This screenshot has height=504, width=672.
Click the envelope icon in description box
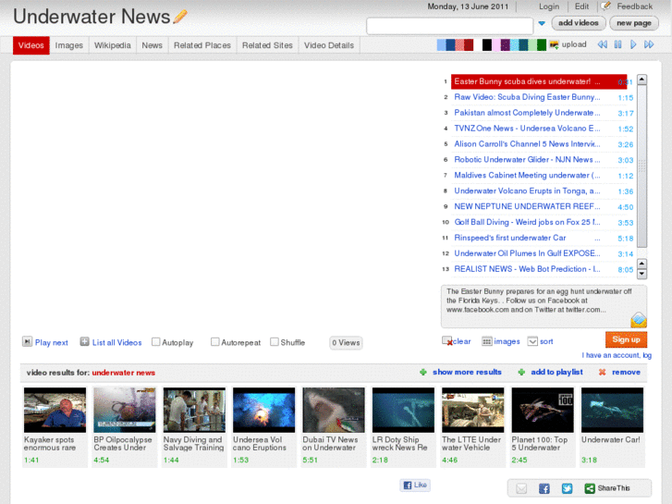pos(638,320)
